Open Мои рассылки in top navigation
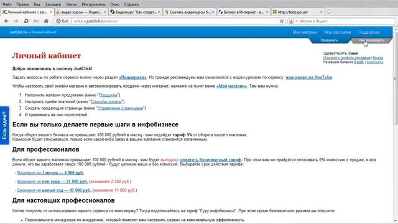The height and width of the screenshot is (224, 398). coord(337,32)
